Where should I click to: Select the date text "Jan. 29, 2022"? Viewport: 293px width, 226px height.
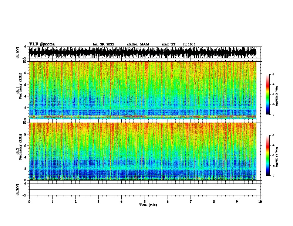(103, 44)
